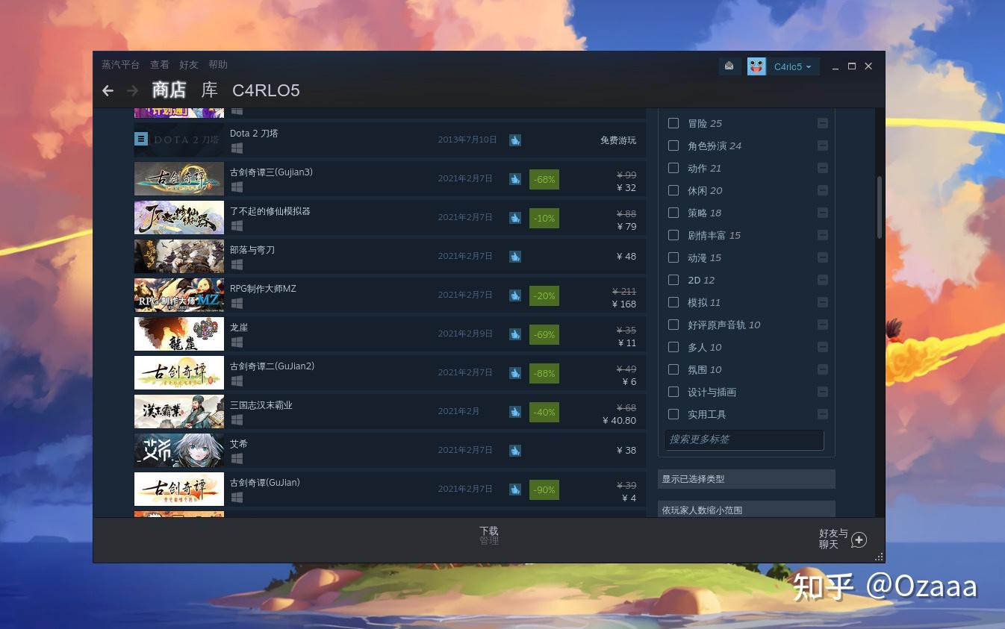Click the -88% discount badge on 古剑奇谭二
The width and height of the screenshot is (1005, 629).
pyautogui.click(x=544, y=373)
